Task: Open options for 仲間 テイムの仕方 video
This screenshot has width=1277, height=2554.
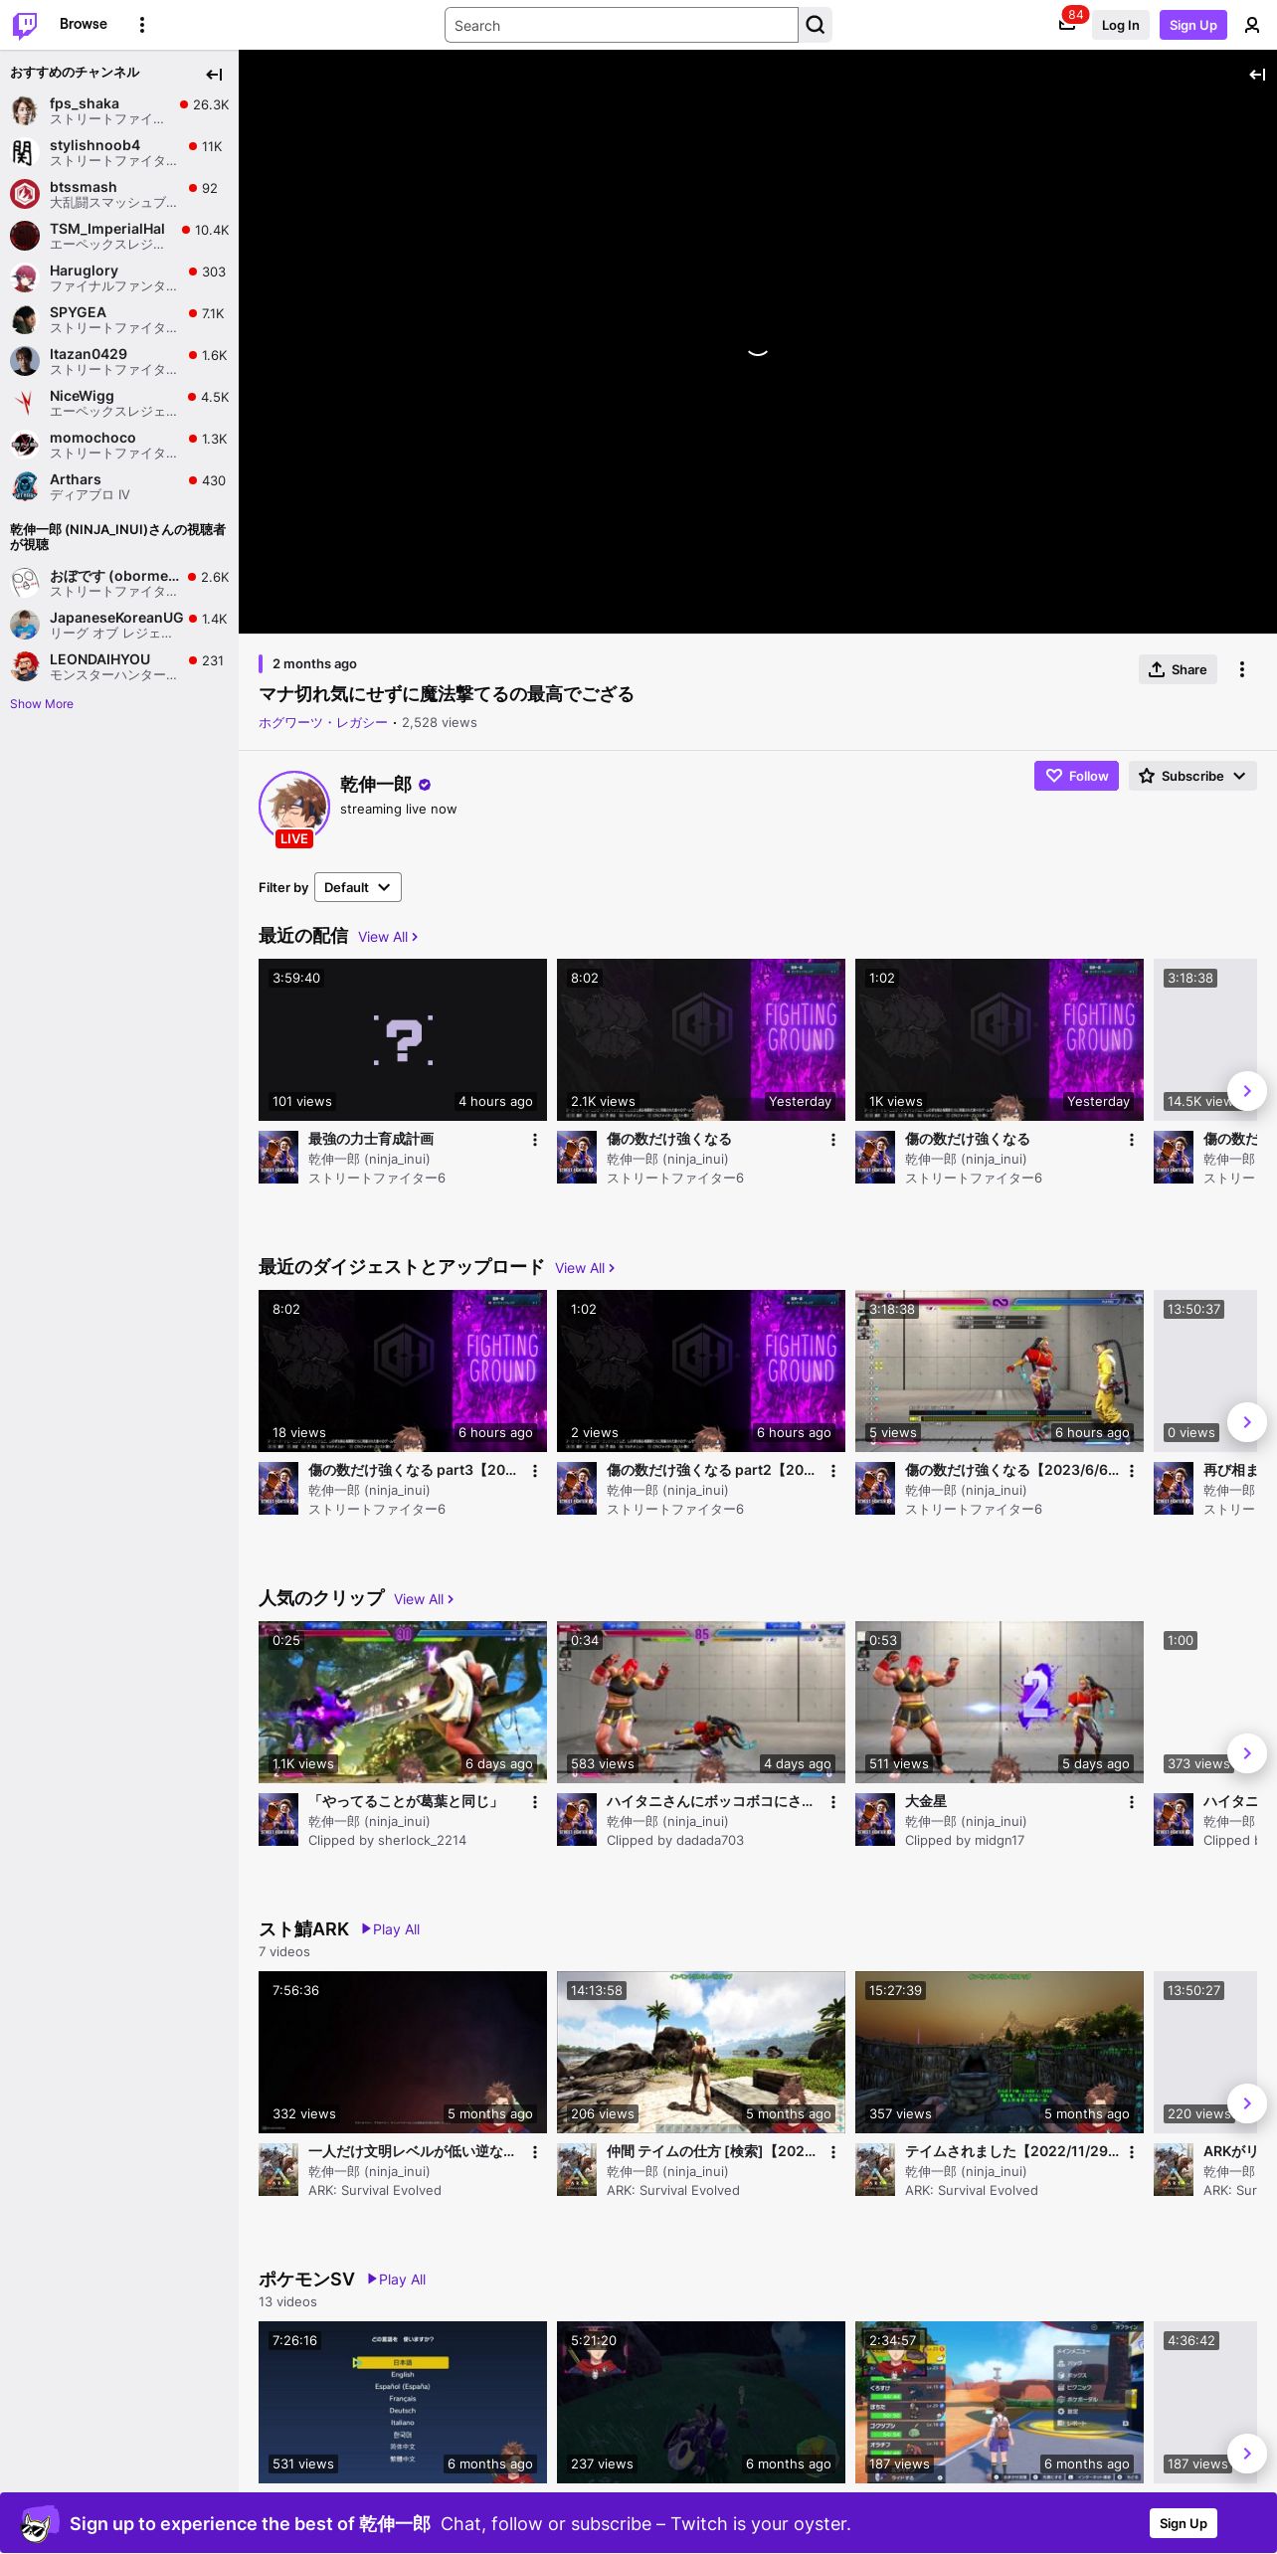Action: [832, 2152]
